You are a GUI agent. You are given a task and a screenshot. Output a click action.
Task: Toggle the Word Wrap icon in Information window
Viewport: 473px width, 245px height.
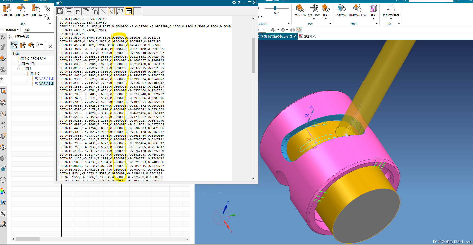tap(129, 11)
